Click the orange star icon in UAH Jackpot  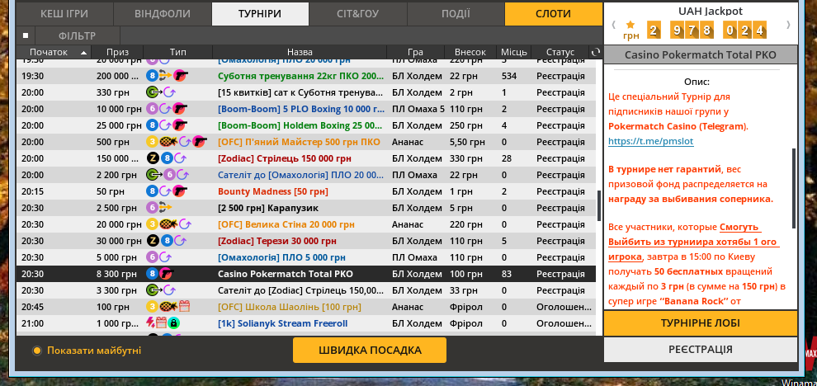point(630,25)
